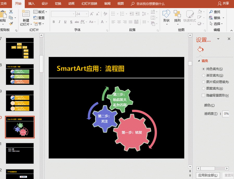The width and height of the screenshot is (234, 179).
Task: Toggle Underline formatting
Action: coord(65,22)
